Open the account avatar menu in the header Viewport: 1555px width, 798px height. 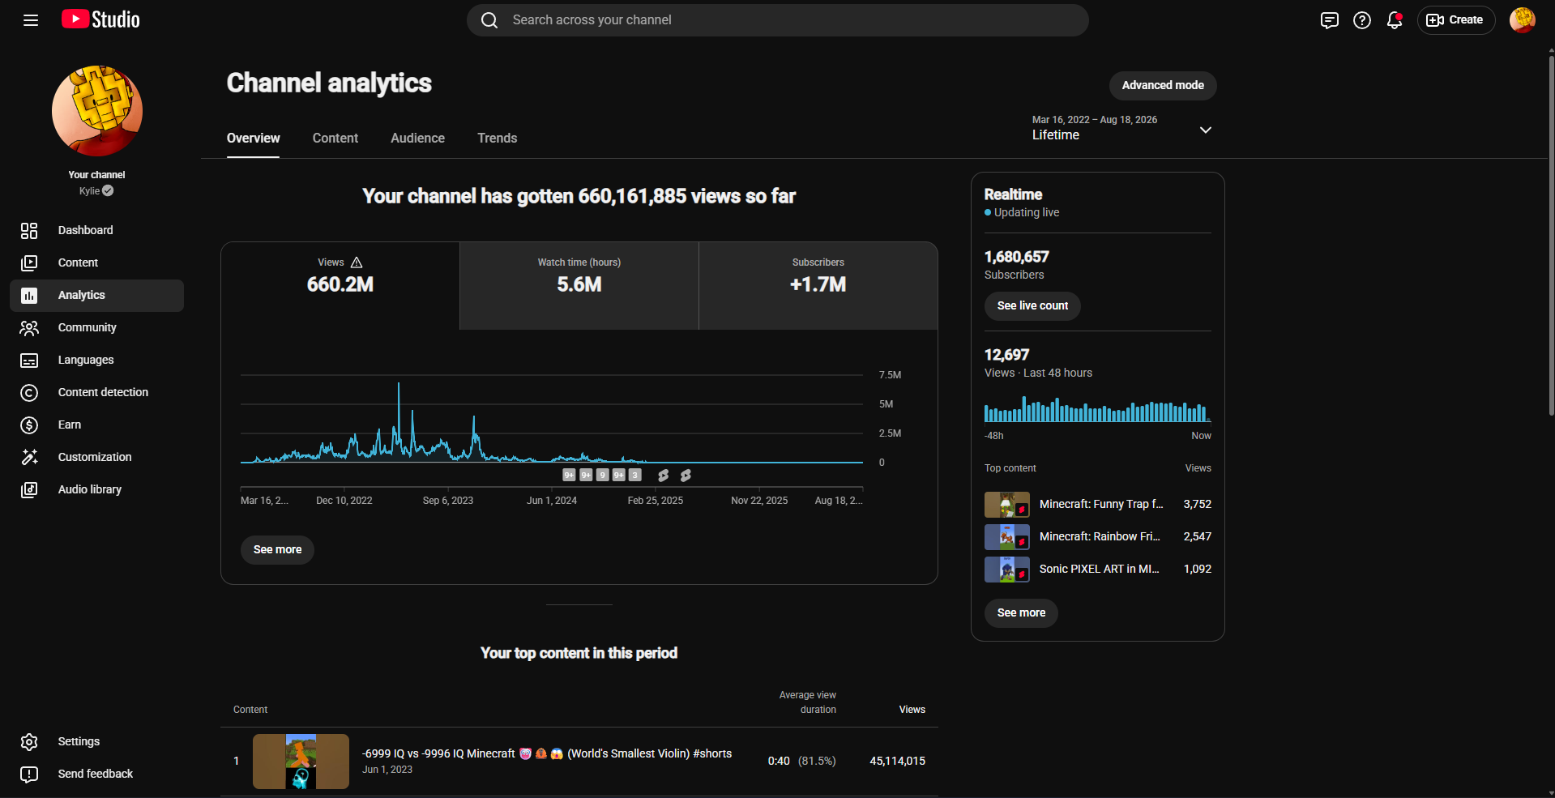click(1523, 20)
